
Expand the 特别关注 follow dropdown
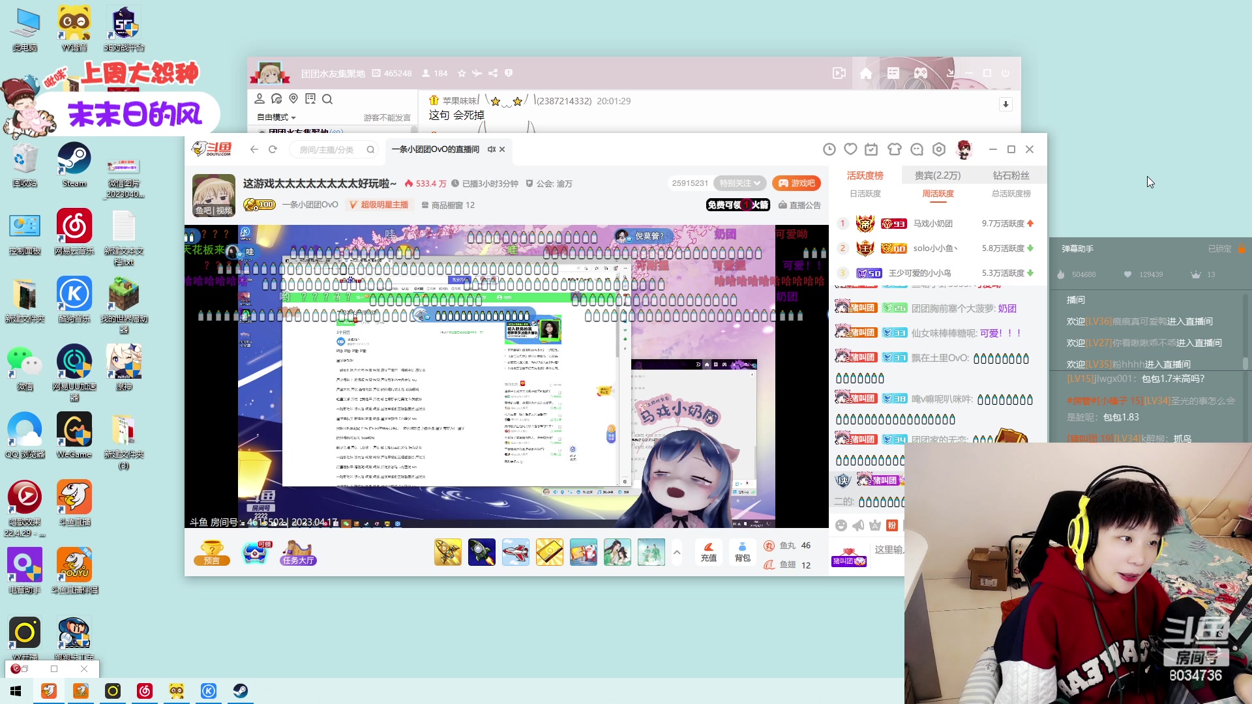(739, 183)
